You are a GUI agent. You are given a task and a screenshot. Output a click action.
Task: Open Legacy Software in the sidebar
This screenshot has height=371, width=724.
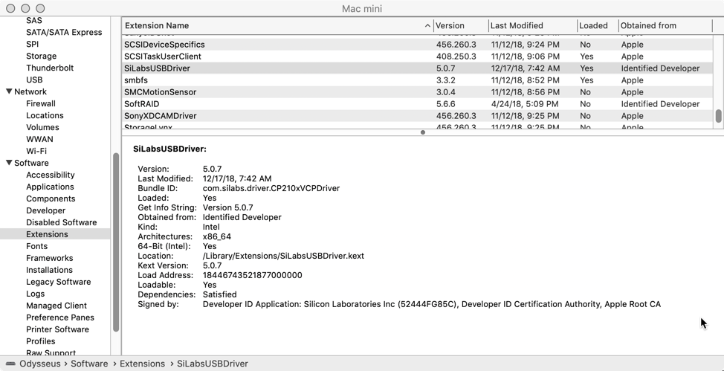(59, 282)
